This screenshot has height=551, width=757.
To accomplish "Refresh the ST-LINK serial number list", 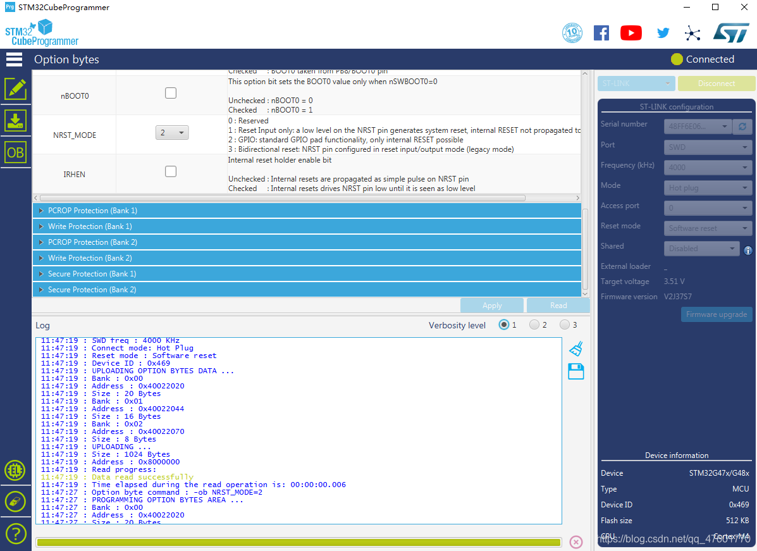I will pos(742,127).
